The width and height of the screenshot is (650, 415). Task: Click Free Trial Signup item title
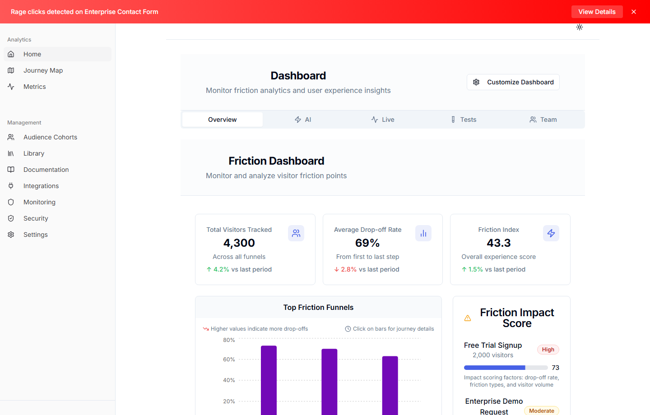coord(493,345)
